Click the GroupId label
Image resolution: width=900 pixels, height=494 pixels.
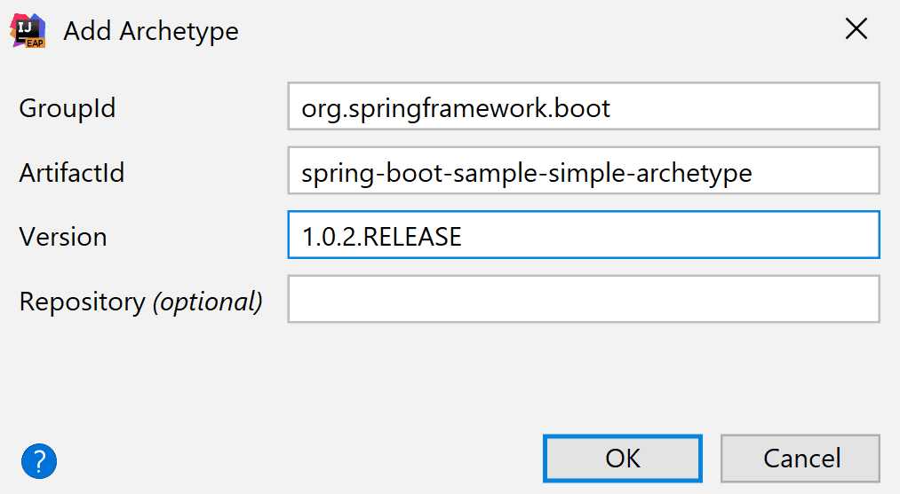(x=68, y=108)
